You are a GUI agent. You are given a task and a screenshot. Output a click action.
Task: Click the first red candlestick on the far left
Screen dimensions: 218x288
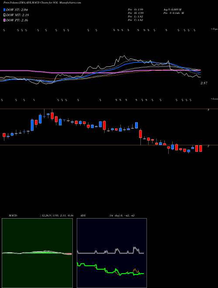pyautogui.click(x=4, y=135)
